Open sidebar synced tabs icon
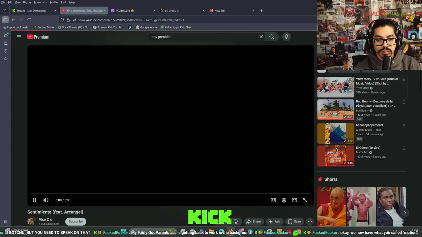This screenshot has width=422, height=237. (x=6, y=43)
